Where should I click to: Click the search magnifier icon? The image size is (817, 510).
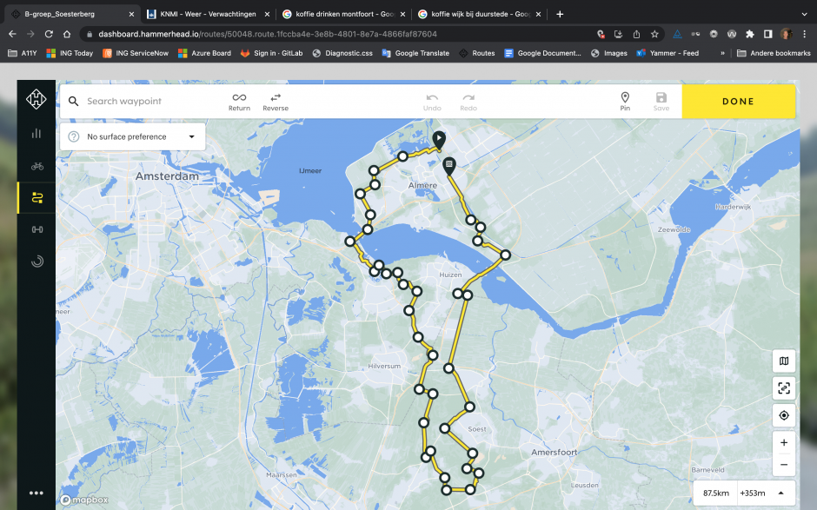(74, 101)
